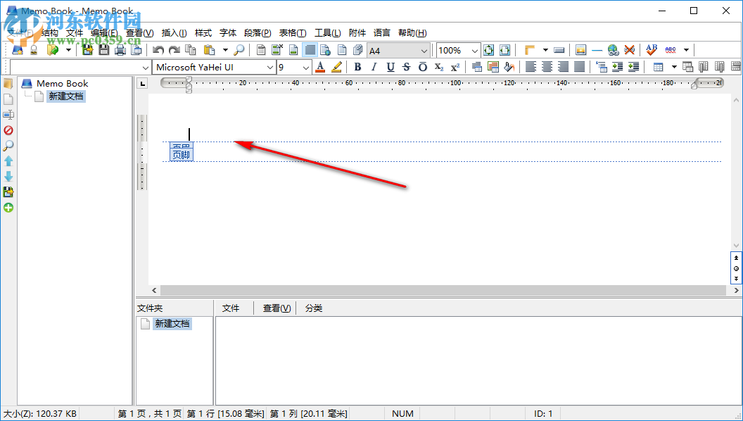
Task: Remove hyperlink with red X icon
Action: click(x=629, y=50)
